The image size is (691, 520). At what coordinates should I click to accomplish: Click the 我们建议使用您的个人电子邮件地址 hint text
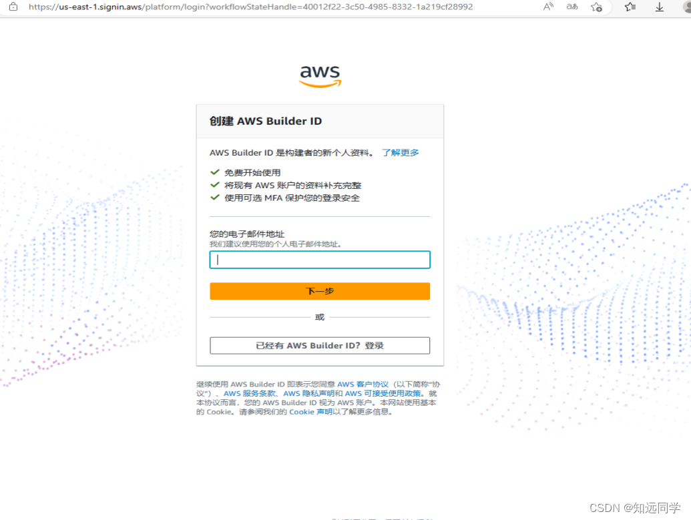(x=276, y=244)
